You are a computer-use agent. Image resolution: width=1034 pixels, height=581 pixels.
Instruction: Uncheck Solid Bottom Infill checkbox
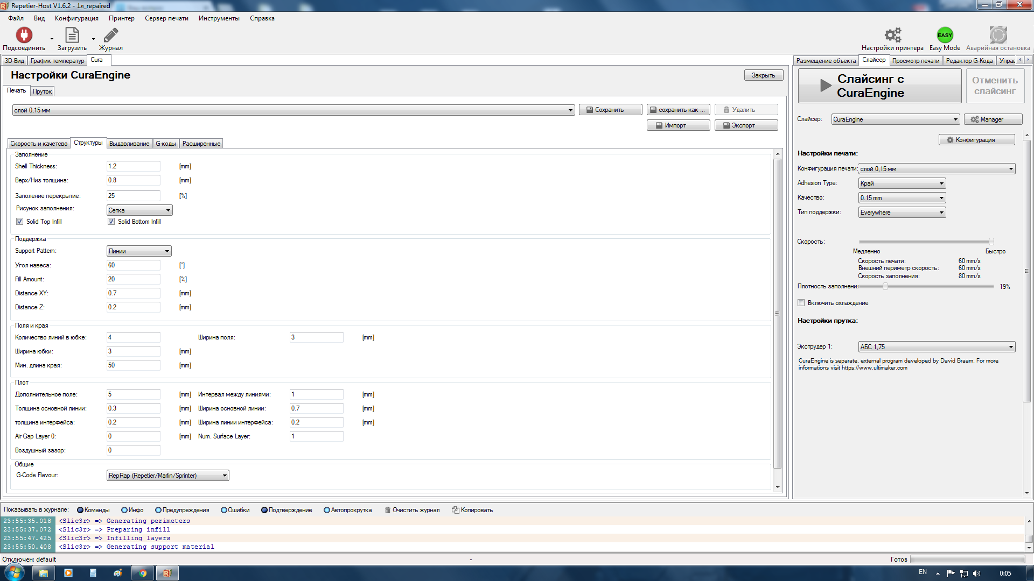(111, 222)
